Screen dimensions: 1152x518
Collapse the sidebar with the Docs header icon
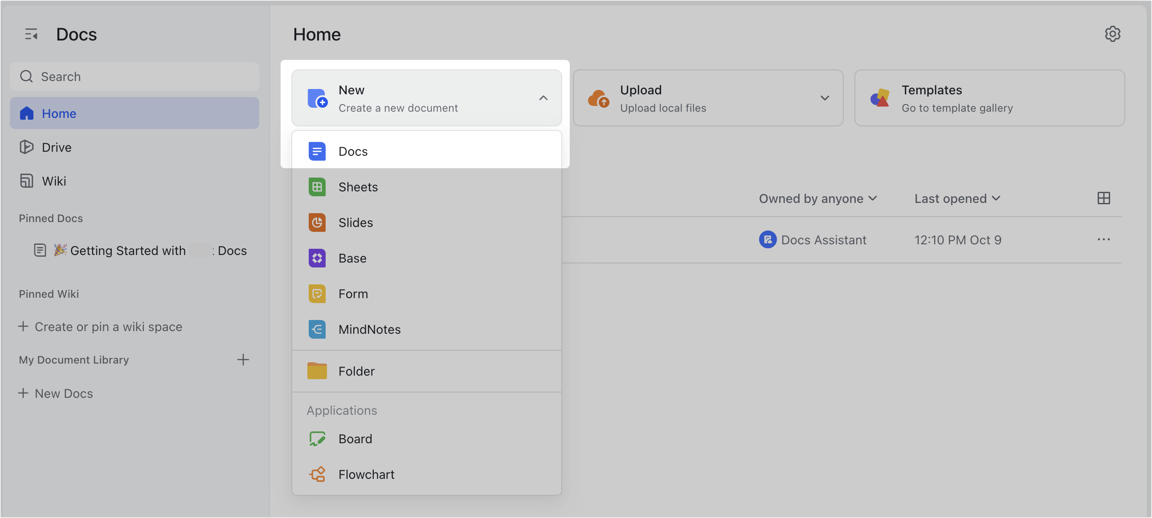tap(31, 34)
